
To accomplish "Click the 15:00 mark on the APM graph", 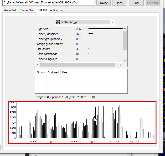I will click(94, 142).
